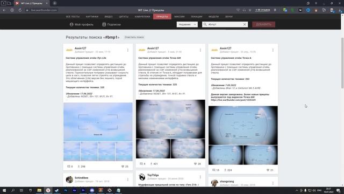Click Очистить поиск button
Screen dimensions: 344x194
[134, 37]
